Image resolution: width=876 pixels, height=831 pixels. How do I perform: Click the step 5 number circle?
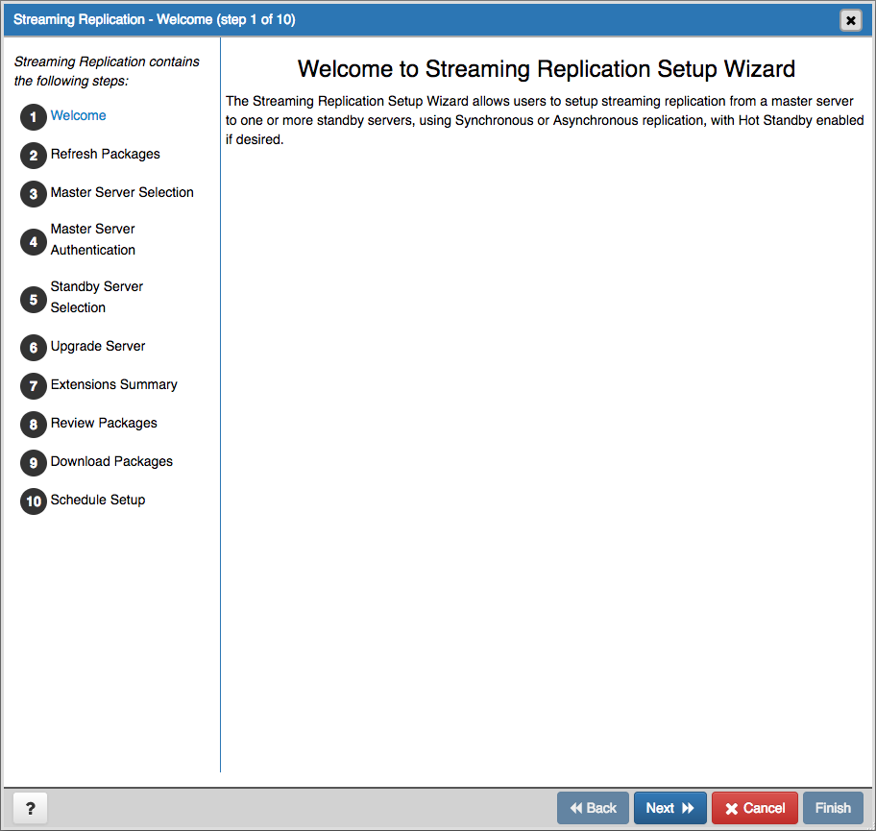[34, 300]
